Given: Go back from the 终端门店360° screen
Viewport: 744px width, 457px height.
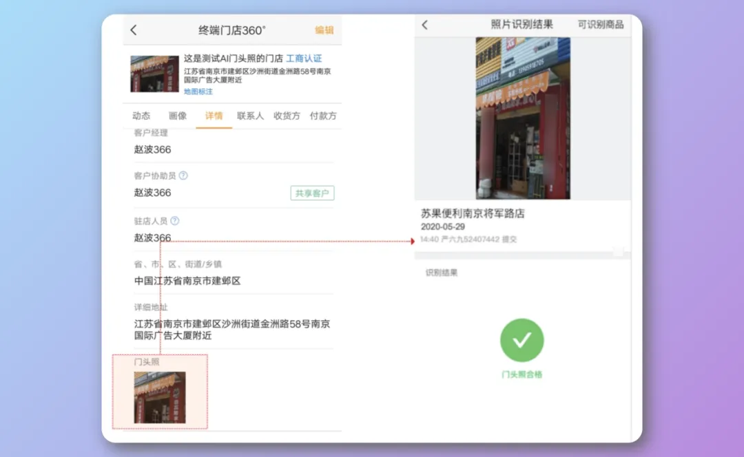Looking at the screenshot, I should tap(134, 30).
